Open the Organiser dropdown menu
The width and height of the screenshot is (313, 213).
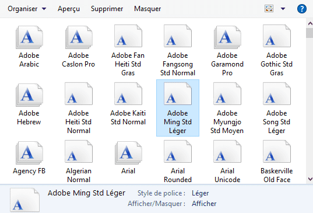[27, 9]
